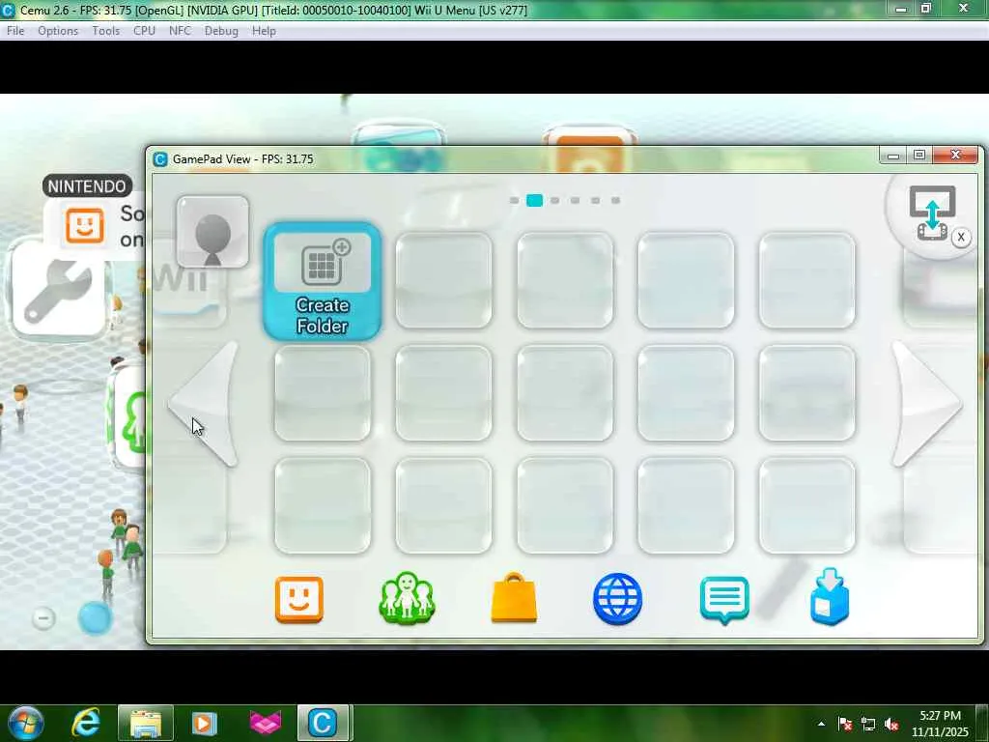This screenshot has width=989, height=742.
Task: Switch to Cemu taskbar button
Action: point(323,723)
